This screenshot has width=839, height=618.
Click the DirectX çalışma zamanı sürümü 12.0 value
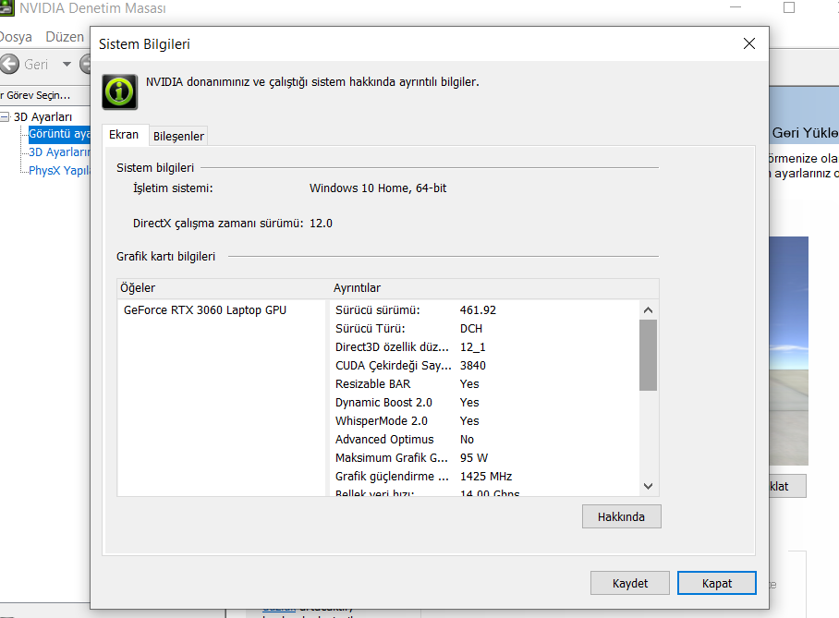click(321, 224)
